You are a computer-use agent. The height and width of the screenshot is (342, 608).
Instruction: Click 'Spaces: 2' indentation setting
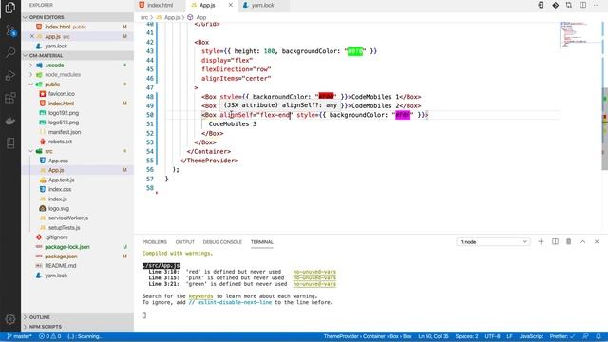coord(466,336)
